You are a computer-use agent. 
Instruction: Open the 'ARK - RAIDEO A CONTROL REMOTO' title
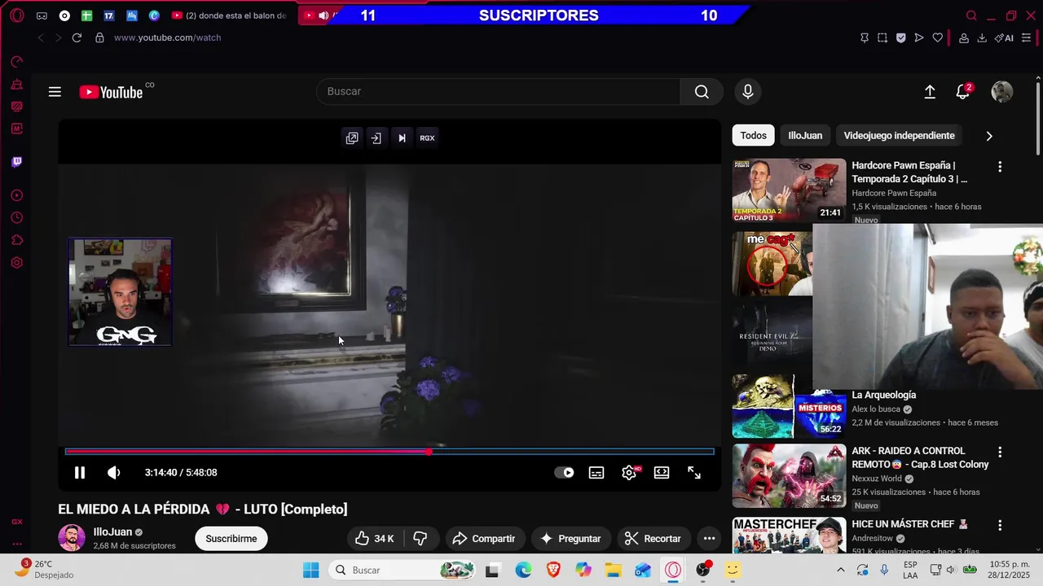pos(920,457)
